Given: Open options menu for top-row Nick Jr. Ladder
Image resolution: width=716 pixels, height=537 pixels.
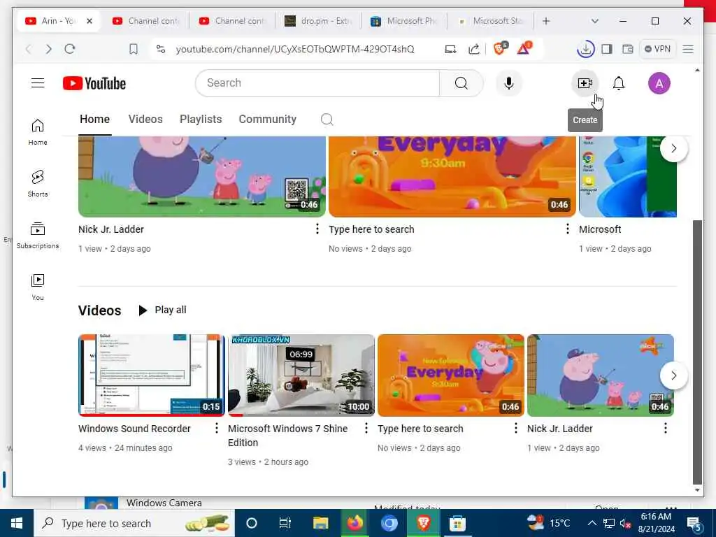Looking at the screenshot, I should (x=317, y=229).
